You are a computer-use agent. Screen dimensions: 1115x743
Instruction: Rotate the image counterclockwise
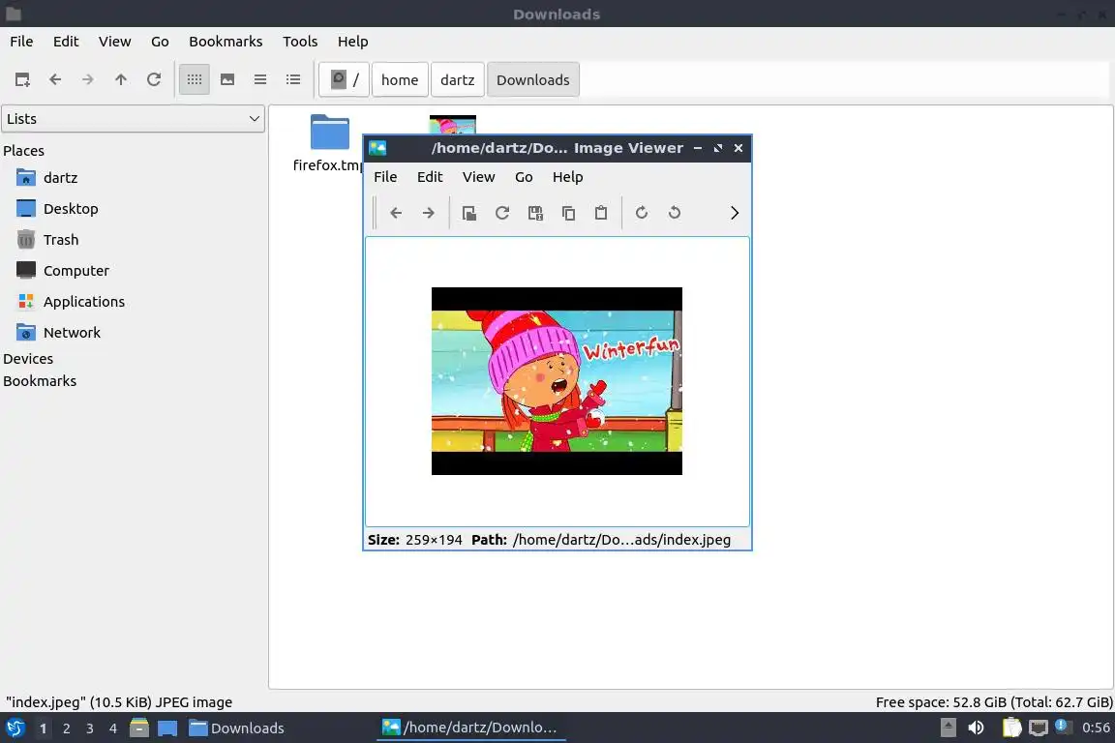click(x=674, y=213)
